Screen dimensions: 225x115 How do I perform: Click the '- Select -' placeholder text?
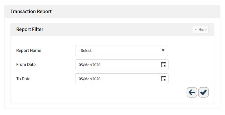pos(86,51)
